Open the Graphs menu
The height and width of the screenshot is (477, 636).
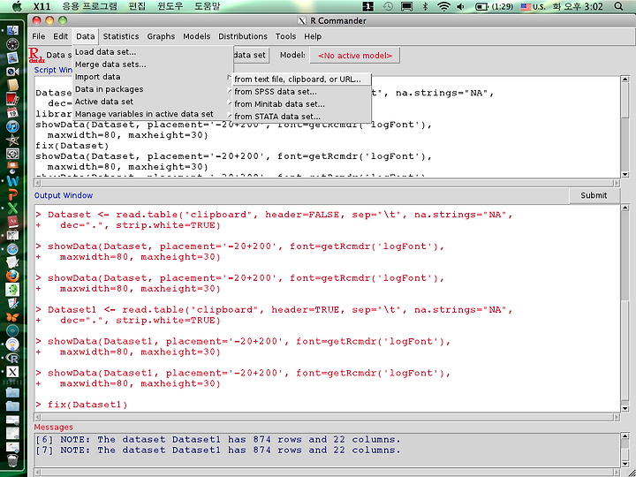click(x=161, y=36)
